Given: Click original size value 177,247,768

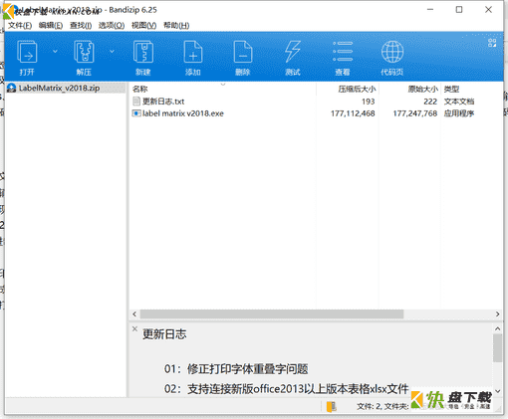Looking at the screenshot, I should coord(415,113).
